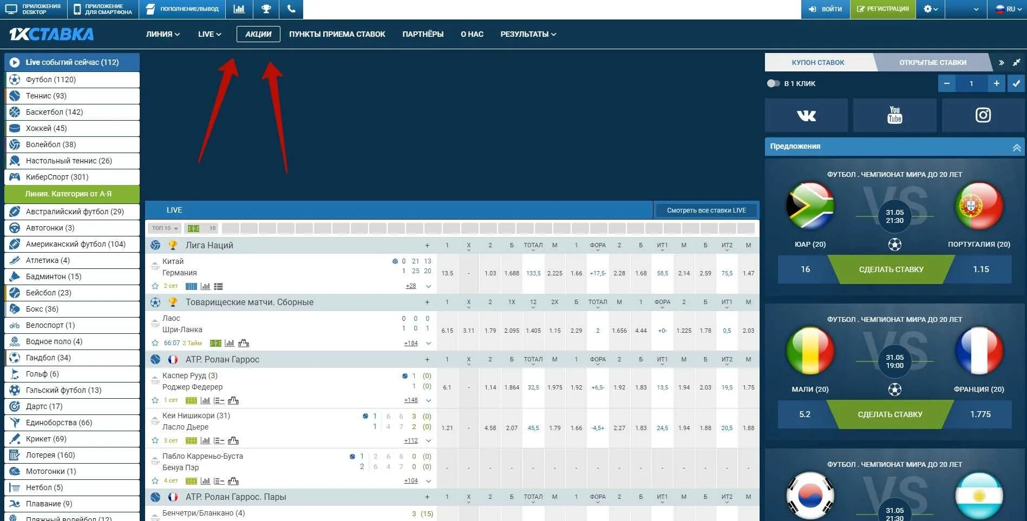Click Сделать ставку for ЮАР vs Португалия
Screen dimensions: 1027x521
pos(891,269)
